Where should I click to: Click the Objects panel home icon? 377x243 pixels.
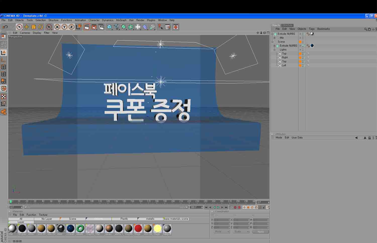click(369, 29)
